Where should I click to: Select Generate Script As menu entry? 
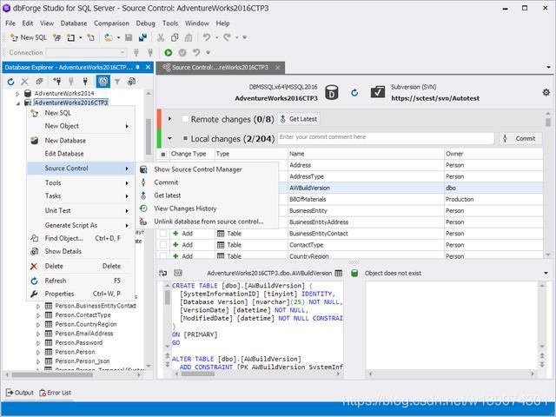tap(81, 225)
